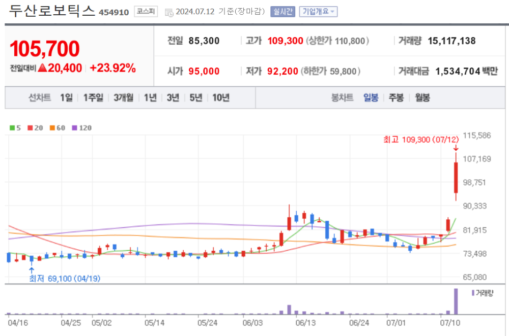Image resolution: width=509 pixels, height=336 pixels.
Task: Click the previous close value 85,300
Action: coord(204,41)
